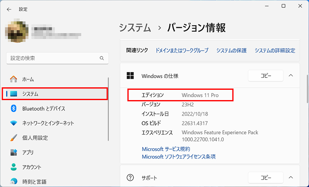Collapse the サポート section chevron
This screenshot has width=309, height=187.
click(x=290, y=178)
